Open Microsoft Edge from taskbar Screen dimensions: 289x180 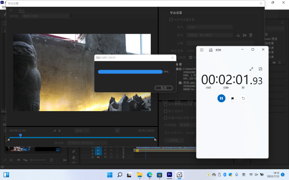pos(149,175)
